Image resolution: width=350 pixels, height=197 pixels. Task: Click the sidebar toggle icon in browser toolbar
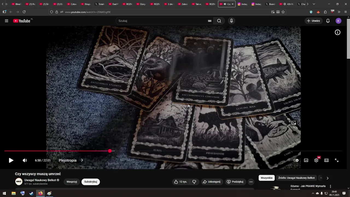[4, 12]
